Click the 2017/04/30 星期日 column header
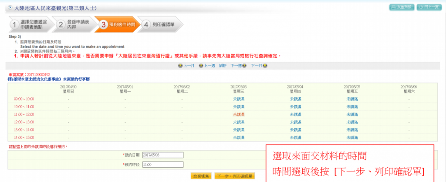This screenshot has width=446, height=182. click(68, 89)
